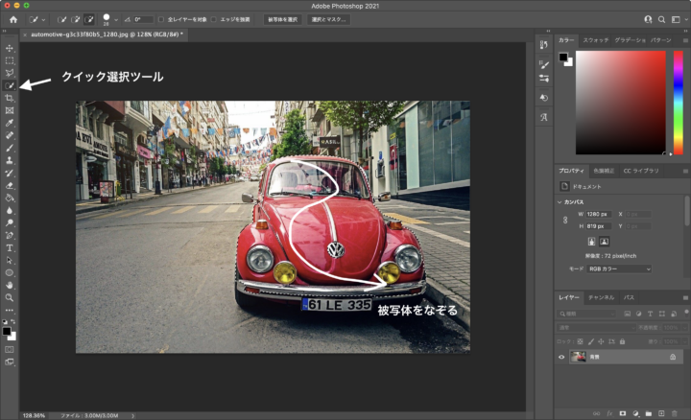The height and width of the screenshot is (420, 691).
Task: Open the Color panel options menu
Action: [x=685, y=40]
